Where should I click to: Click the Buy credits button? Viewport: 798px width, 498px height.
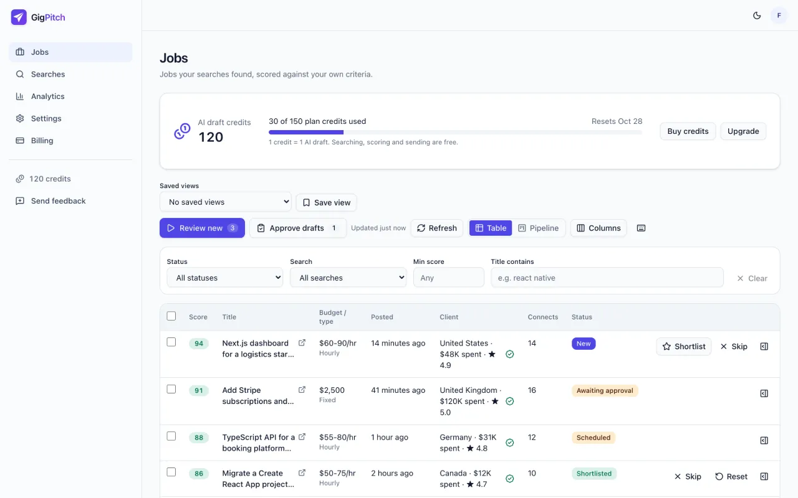[688, 131]
